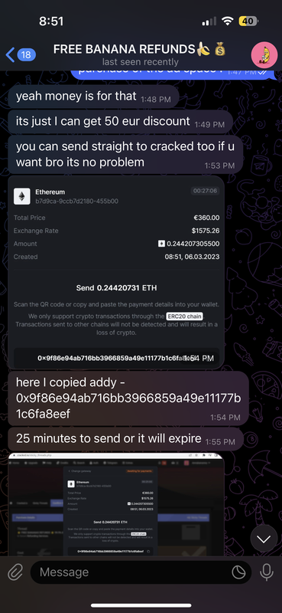Image resolution: width=282 pixels, height=613 pixels.
Task: Tap the copied wallet address message
Action: [128, 398]
